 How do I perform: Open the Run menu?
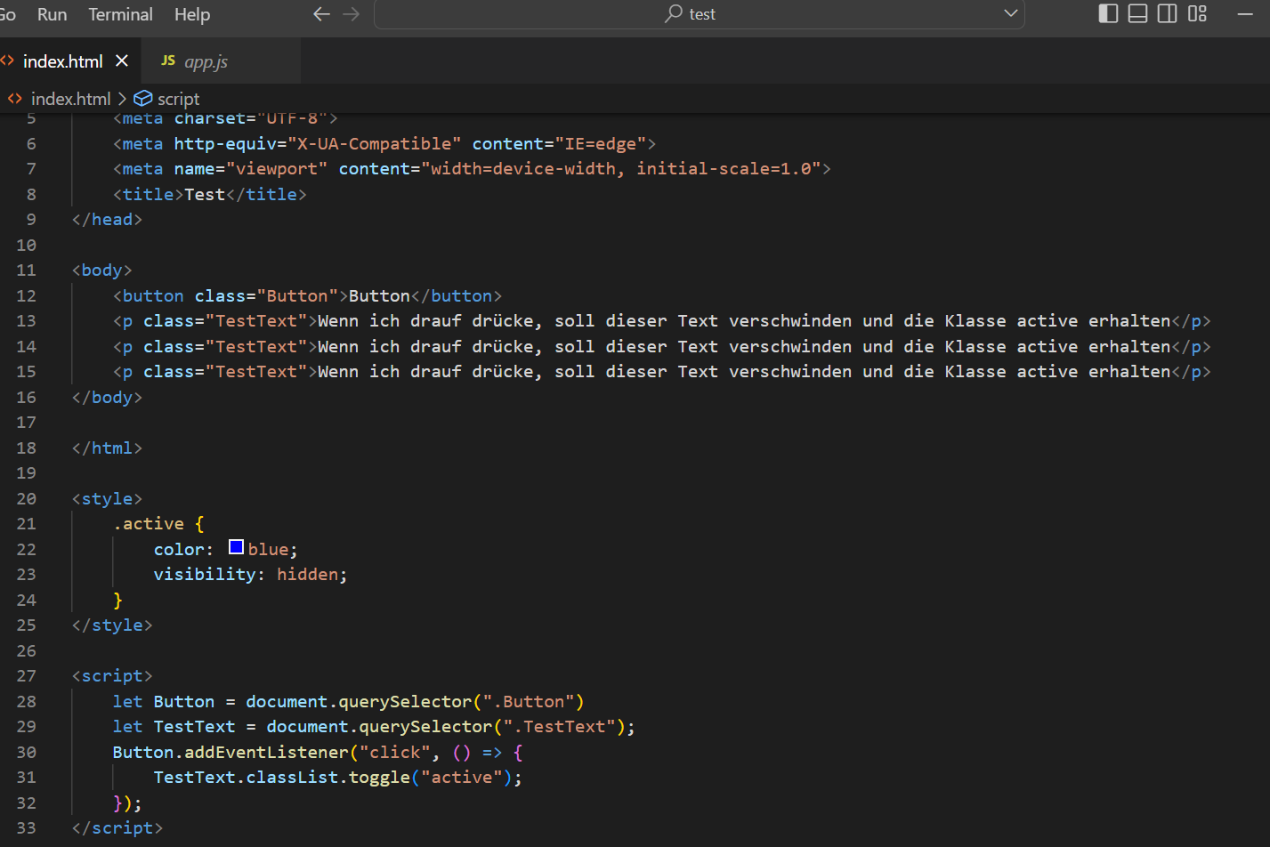click(x=52, y=14)
